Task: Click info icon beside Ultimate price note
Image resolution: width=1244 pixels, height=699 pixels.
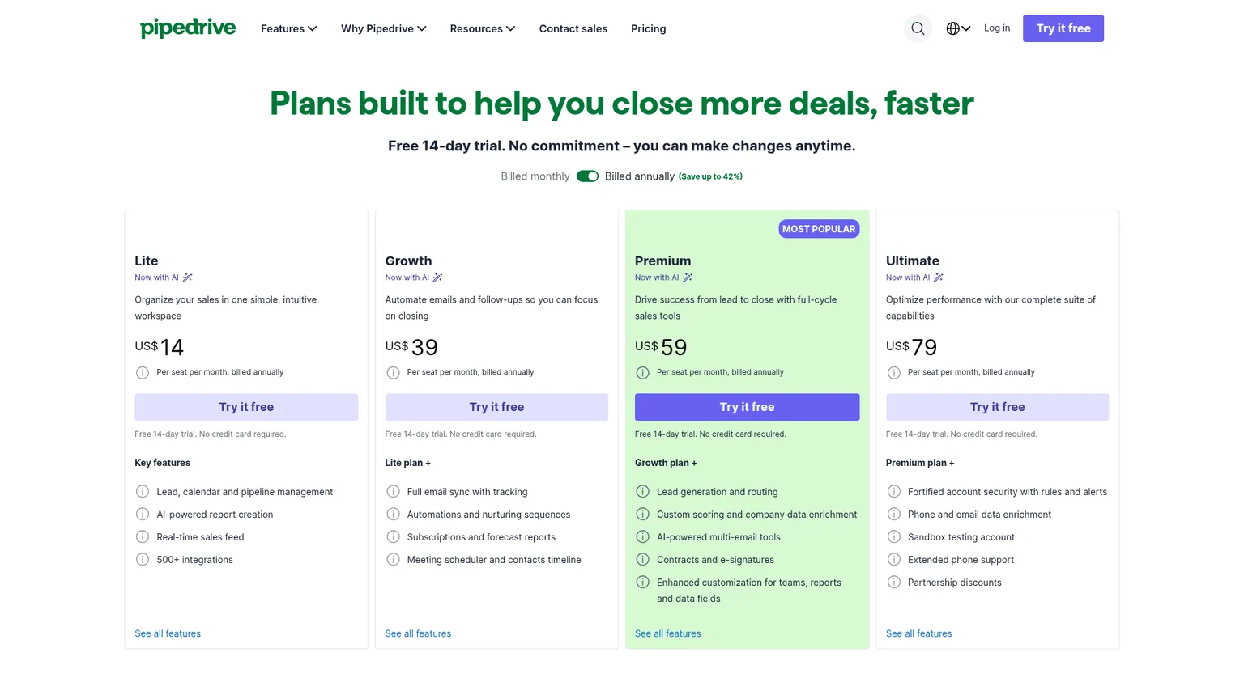Action: point(894,373)
